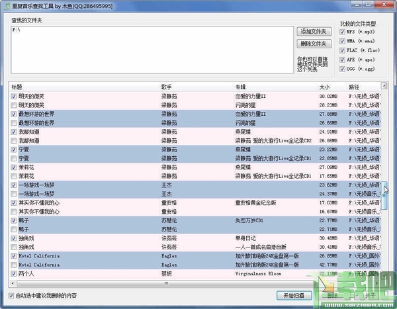Check 明天的微笑 row with album 闪亮的星
The height and width of the screenshot is (309, 397).
click(x=14, y=105)
